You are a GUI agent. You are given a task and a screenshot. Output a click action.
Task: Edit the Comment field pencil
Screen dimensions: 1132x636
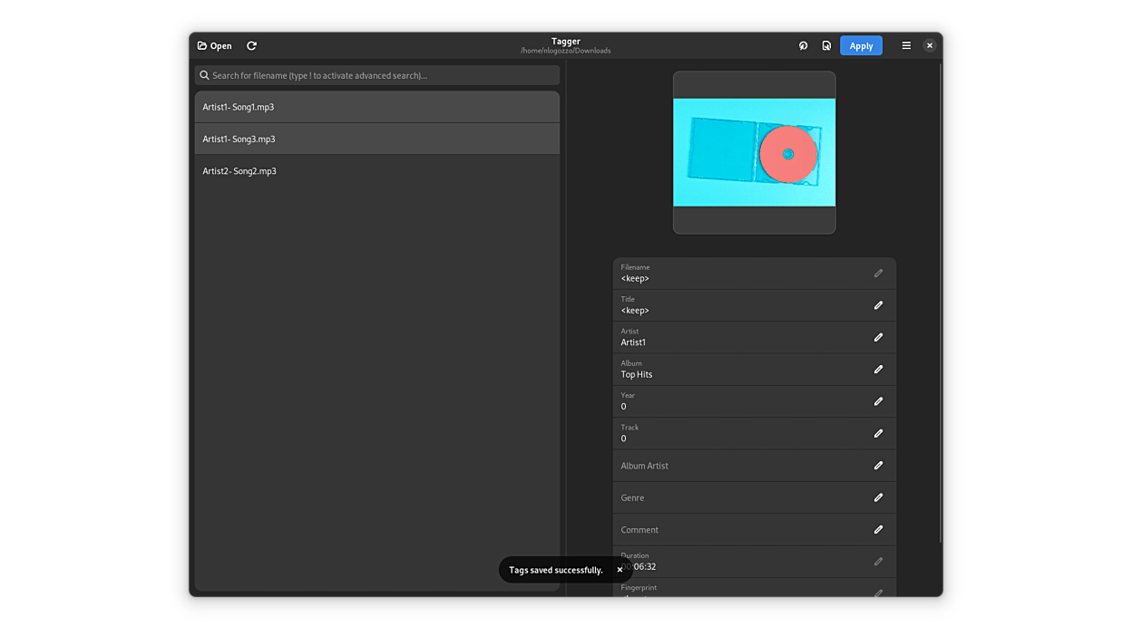pos(878,529)
